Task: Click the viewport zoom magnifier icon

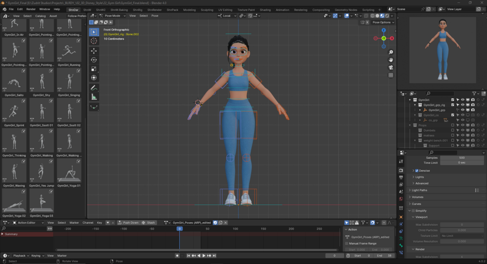Action: click(x=391, y=52)
